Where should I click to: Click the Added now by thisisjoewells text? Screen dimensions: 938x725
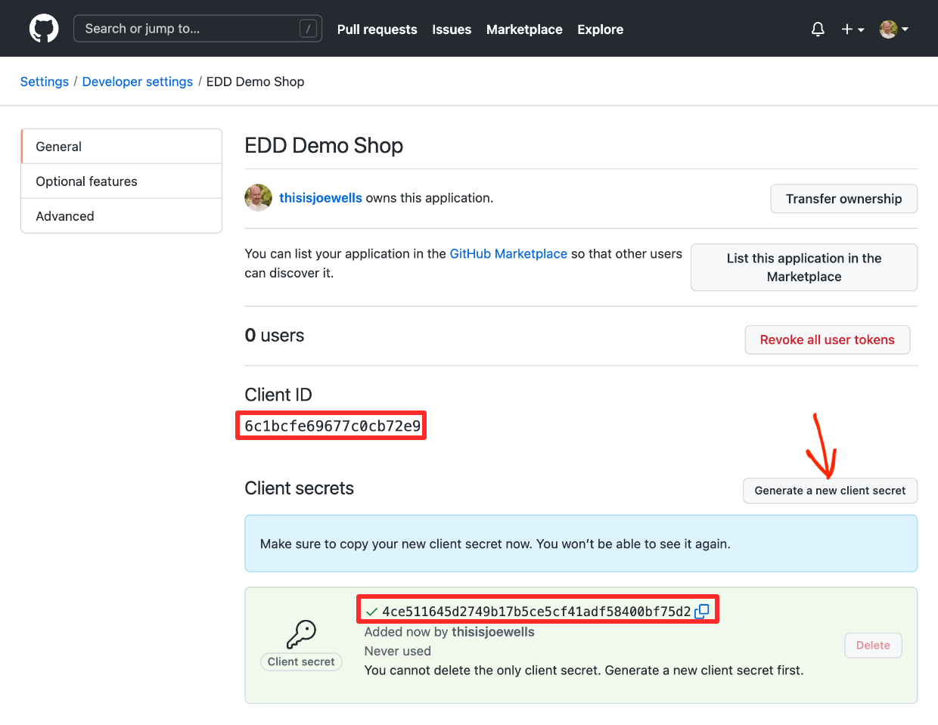tap(449, 632)
